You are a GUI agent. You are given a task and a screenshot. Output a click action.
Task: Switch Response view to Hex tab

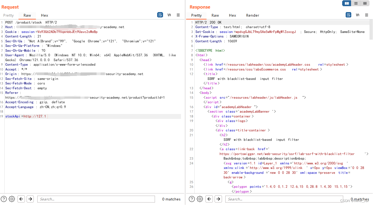point(232,15)
